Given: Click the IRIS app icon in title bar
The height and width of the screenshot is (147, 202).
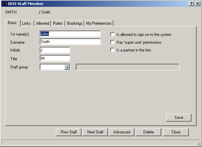Looking at the screenshot, I should 4,4.
